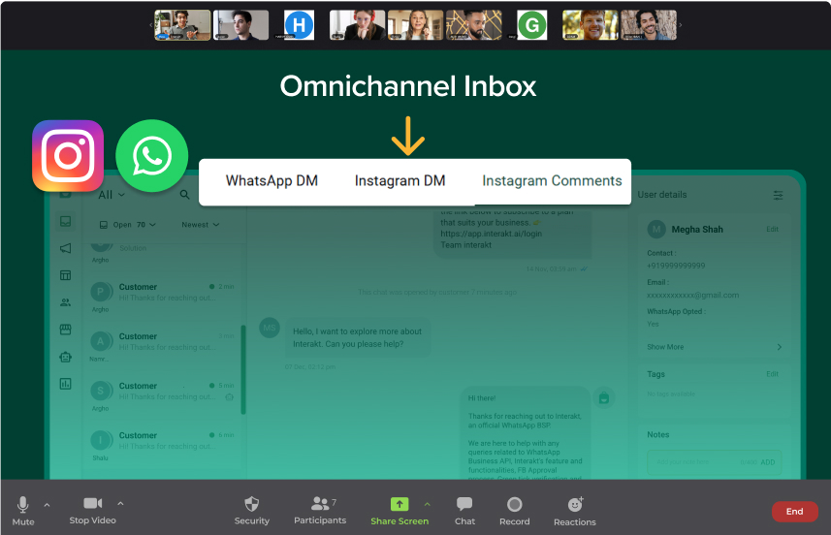This screenshot has height=535, width=831.
Task: Click Megha Shah profile avatar
Action: click(656, 229)
